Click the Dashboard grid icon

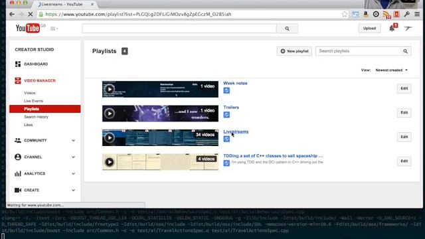[18, 64]
